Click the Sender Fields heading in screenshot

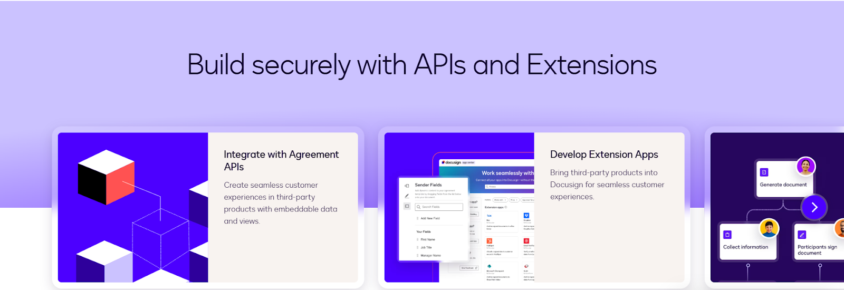(x=428, y=185)
